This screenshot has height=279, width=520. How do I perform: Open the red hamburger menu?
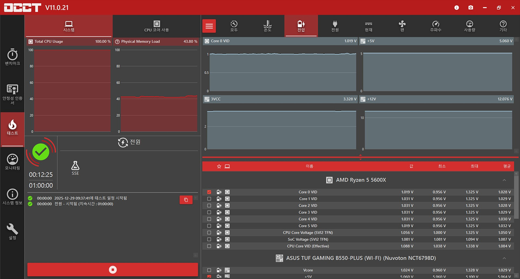[x=209, y=26]
